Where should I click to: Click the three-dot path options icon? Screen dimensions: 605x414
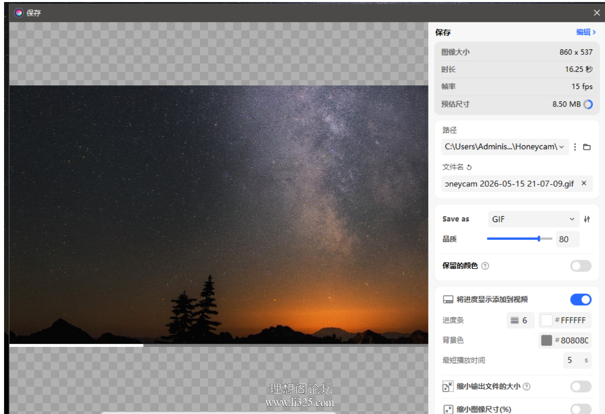pos(575,147)
